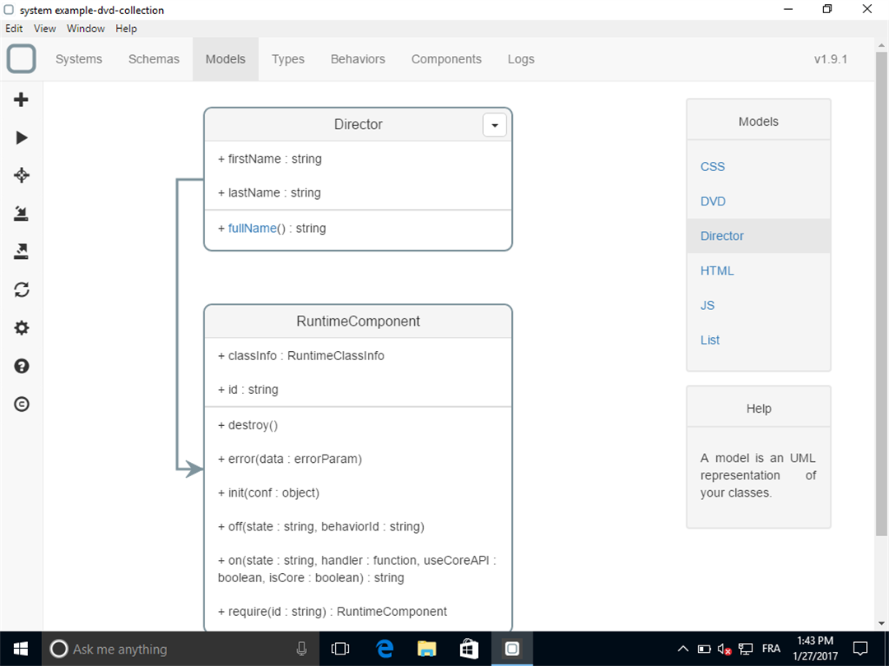The height and width of the screenshot is (666, 889).
Task: Click the System Designer taskbar icon
Action: (x=512, y=649)
